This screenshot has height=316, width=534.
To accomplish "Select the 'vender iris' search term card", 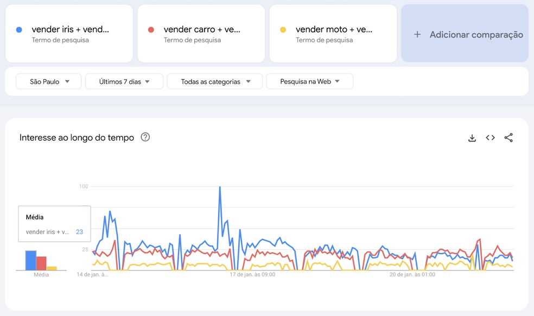I will click(69, 34).
